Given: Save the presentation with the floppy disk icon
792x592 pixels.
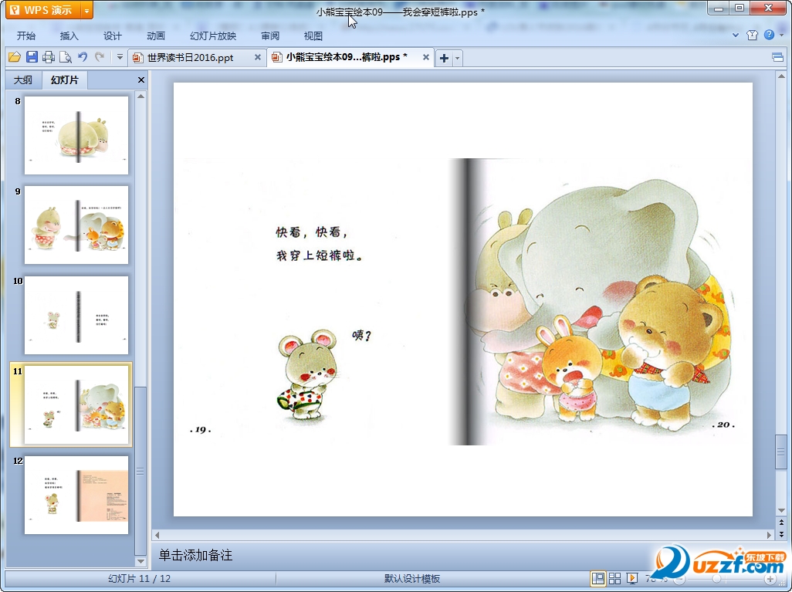Looking at the screenshot, I should [x=32, y=57].
